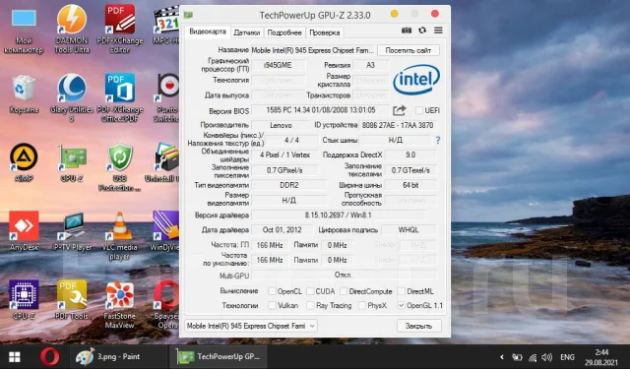Click the volume speaker tray icon
This screenshot has height=369, width=630.
(x=546, y=357)
